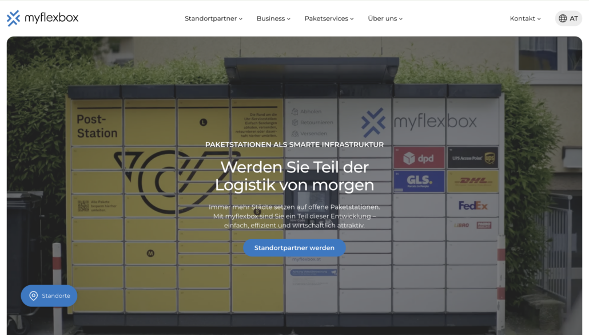Click the dpd logo on the locker

(419, 158)
